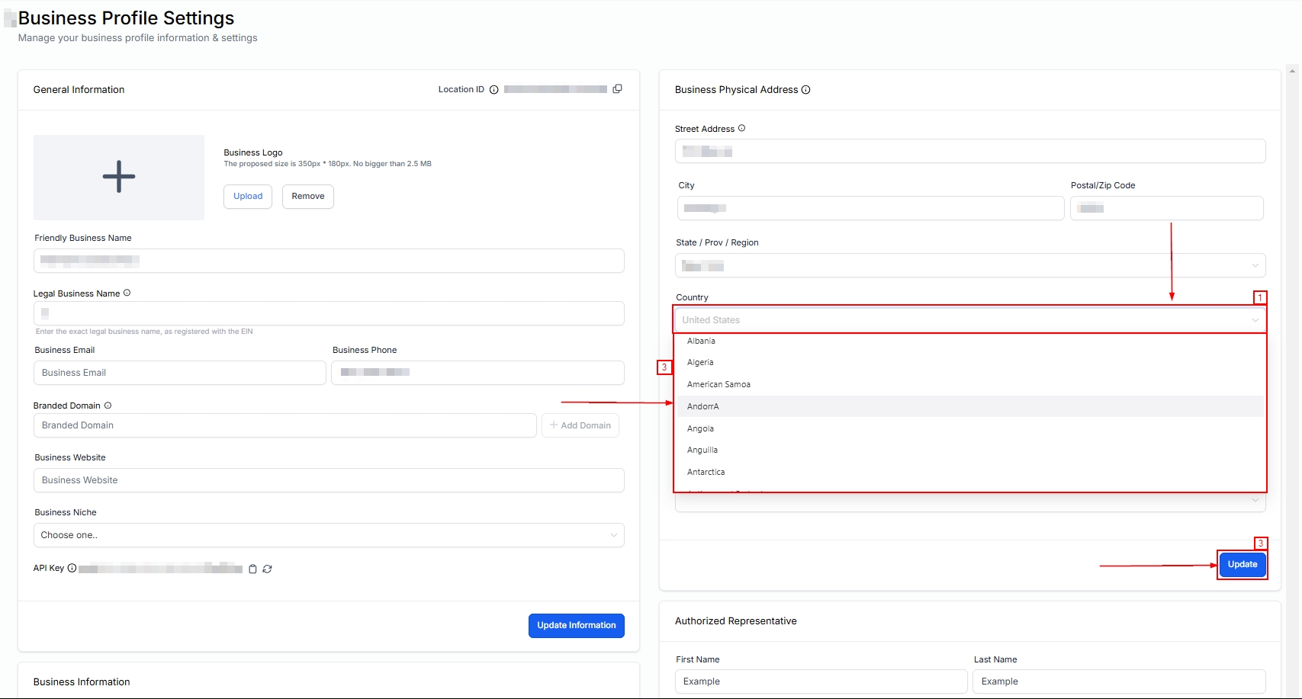Viewport: 1302px width, 699px height.
Task: Click Street Address info icon
Action: (741, 128)
